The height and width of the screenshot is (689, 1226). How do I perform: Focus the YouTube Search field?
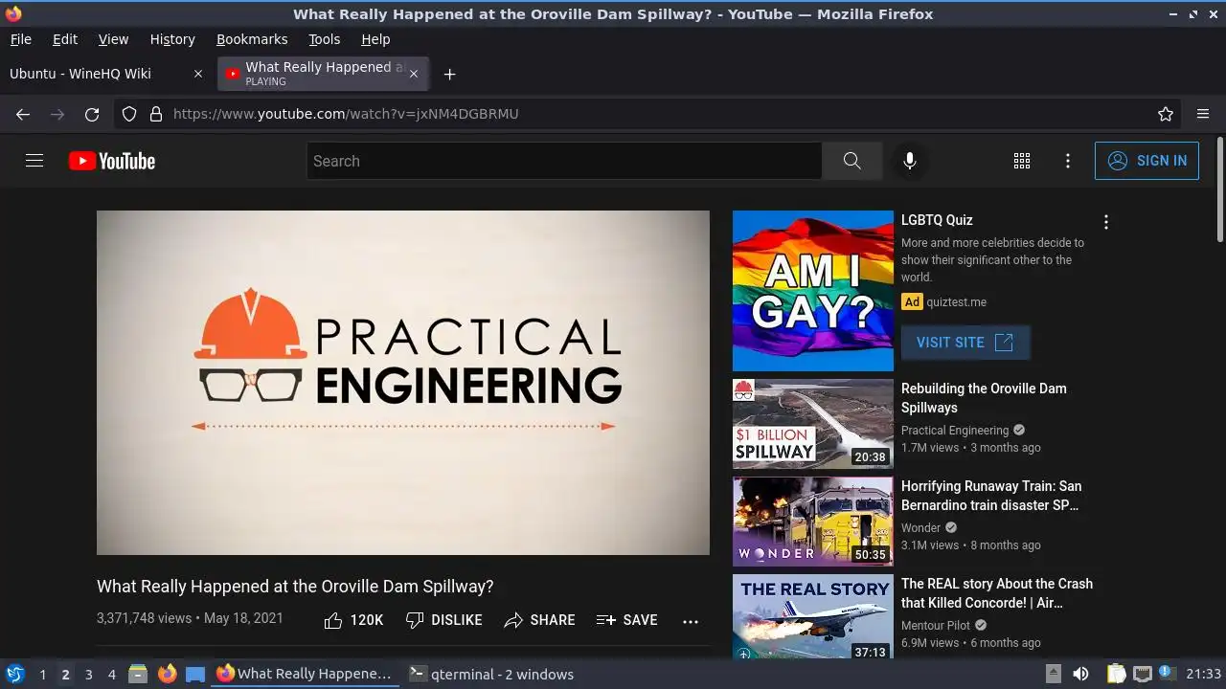[x=564, y=161]
